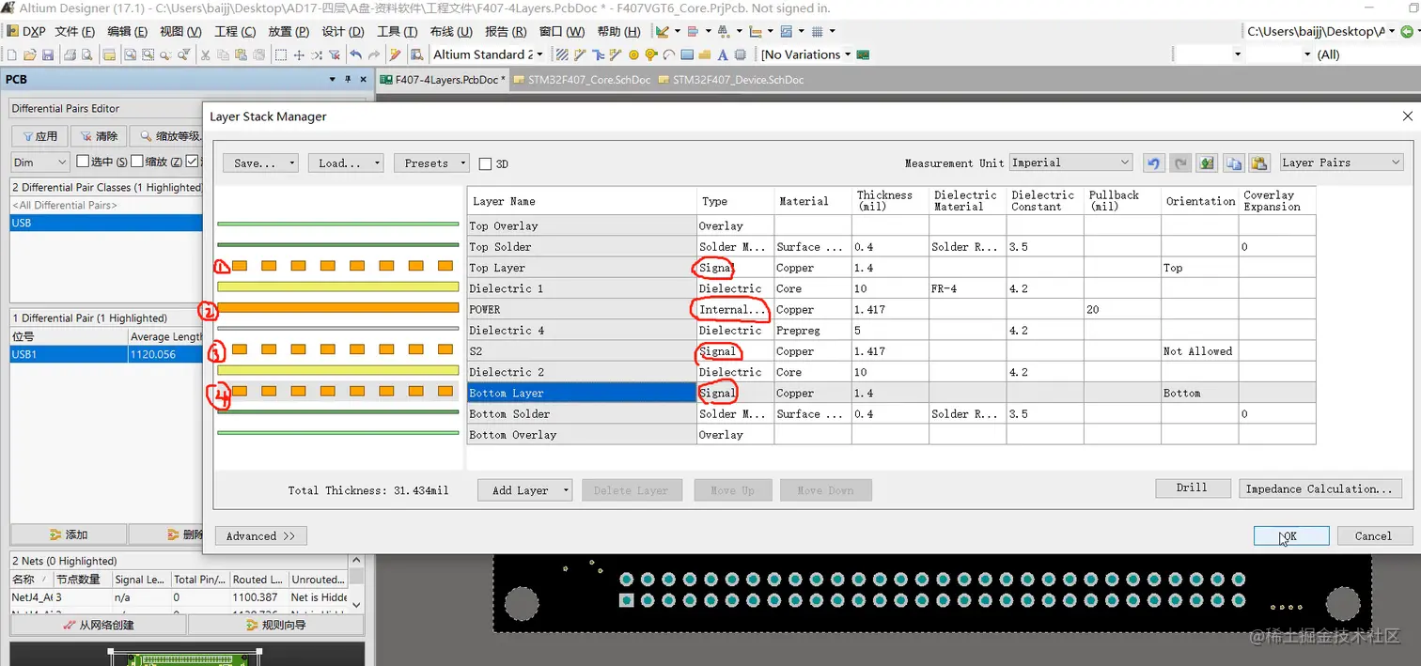
Task: Open the DXP menu
Action: pyautogui.click(x=26, y=32)
